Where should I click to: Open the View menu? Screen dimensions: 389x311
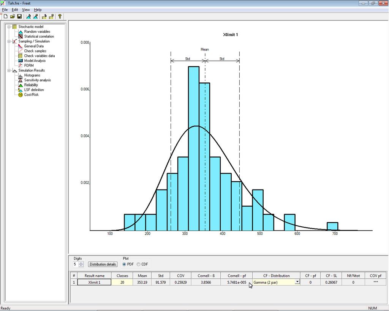26,9
